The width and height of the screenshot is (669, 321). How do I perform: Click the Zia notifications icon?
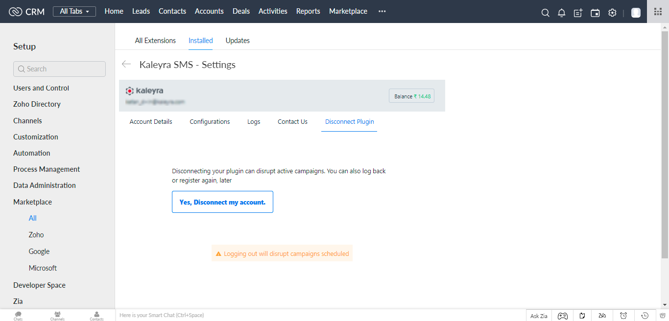(602, 316)
